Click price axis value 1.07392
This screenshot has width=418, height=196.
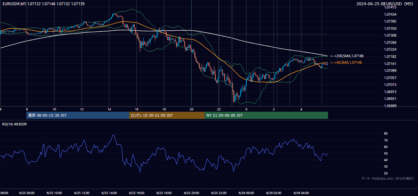click(x=391, y=21)
